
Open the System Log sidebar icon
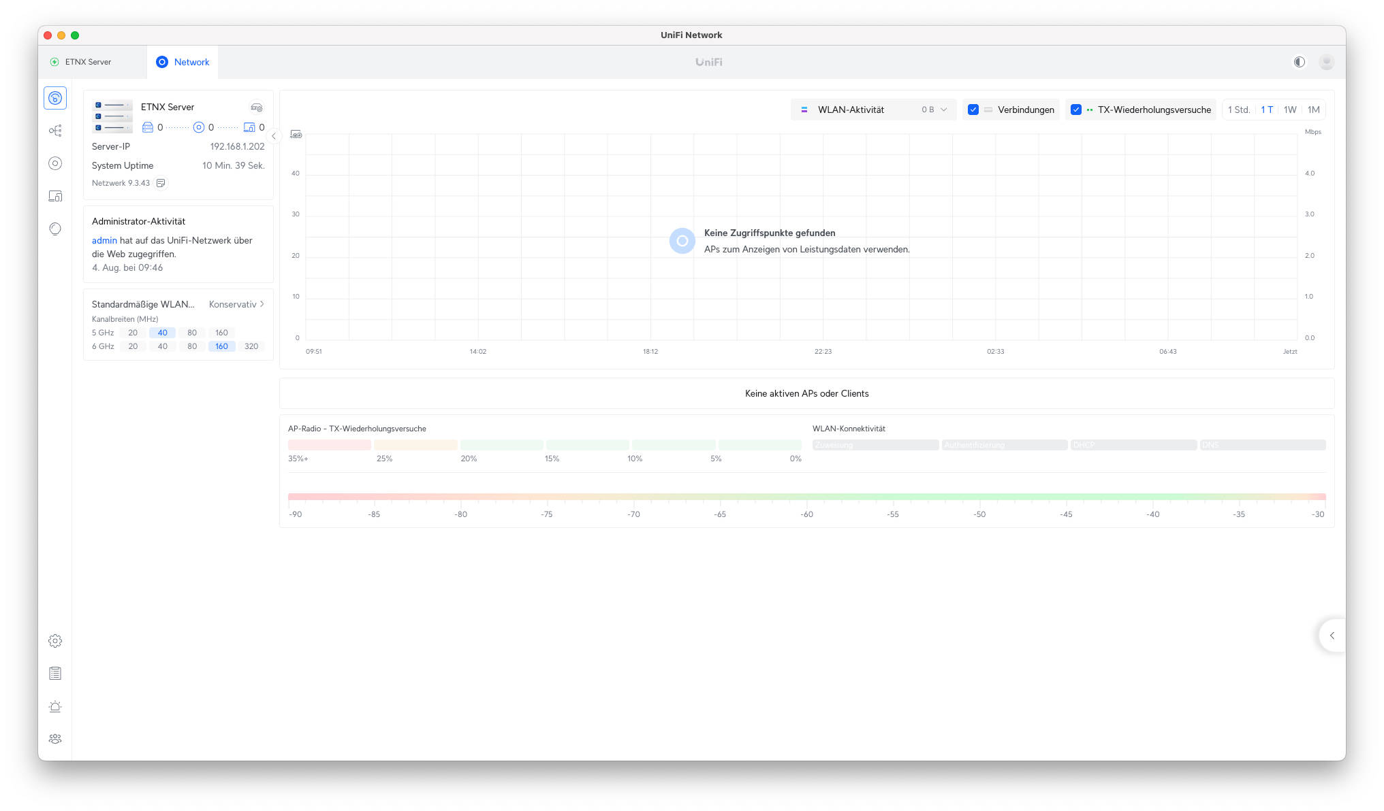(x=55, y=674)
